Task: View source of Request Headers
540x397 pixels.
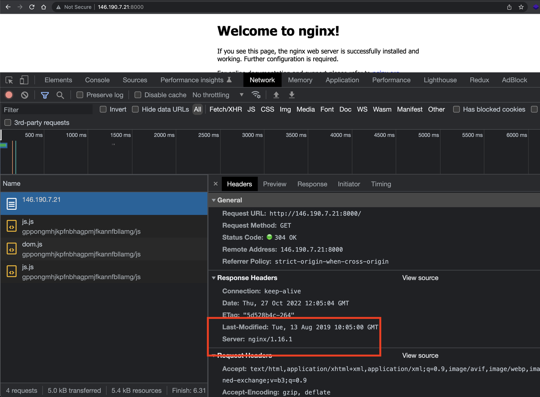Action: 420,356
